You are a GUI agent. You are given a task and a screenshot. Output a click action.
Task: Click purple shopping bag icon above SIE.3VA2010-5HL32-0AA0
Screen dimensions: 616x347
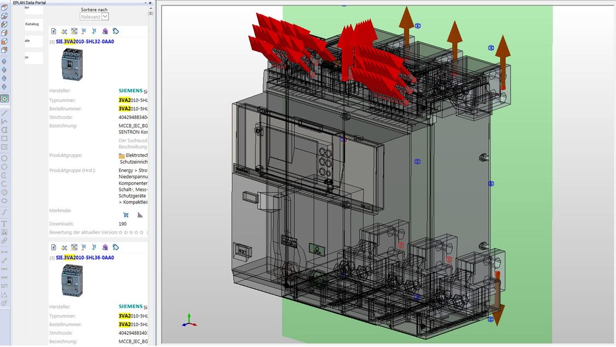(105, 31)
